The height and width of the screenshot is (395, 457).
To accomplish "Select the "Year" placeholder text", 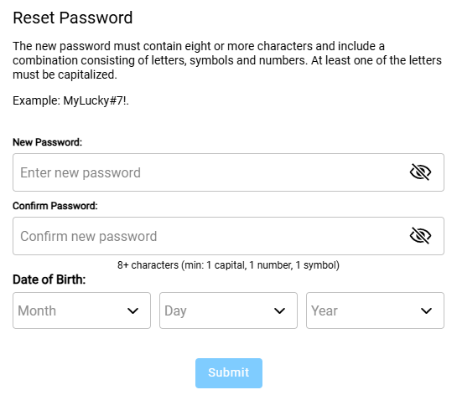I will [325, 310].
